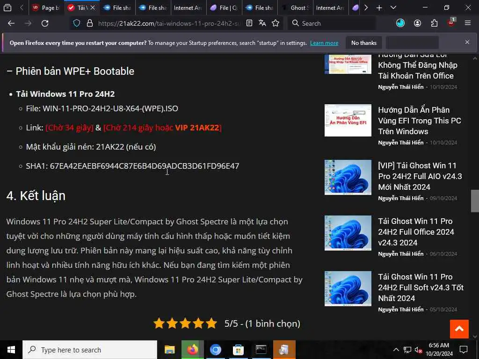Follow the Learn more link
Image resolution: width=479 pixels, height=359 pixels.
pos(324,43)
